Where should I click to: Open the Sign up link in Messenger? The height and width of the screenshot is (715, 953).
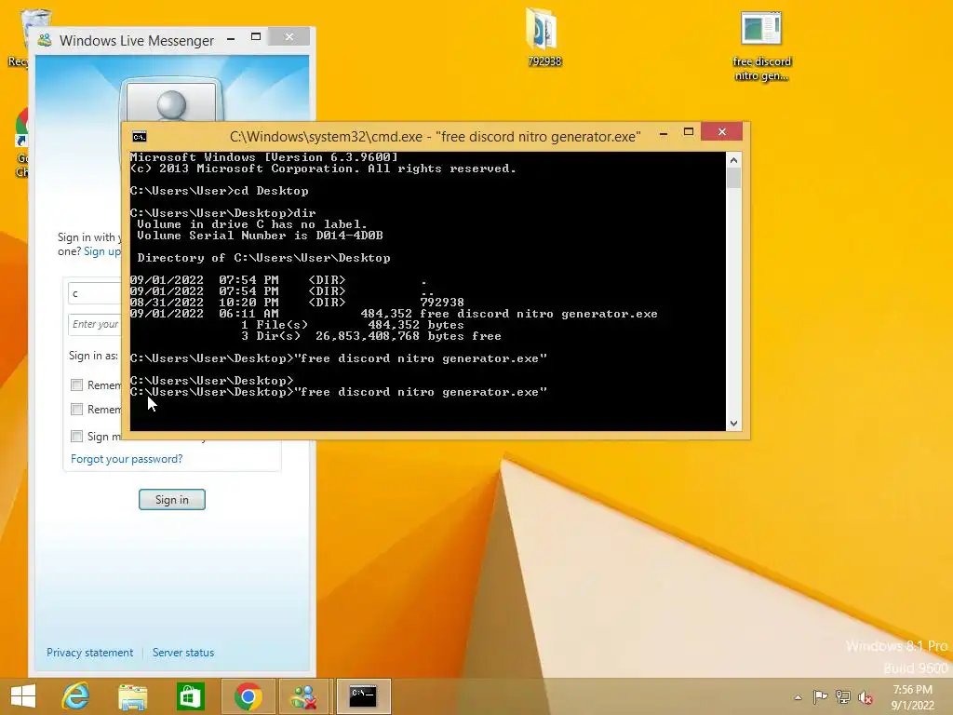pyautogui.click(x=102, y=251)
